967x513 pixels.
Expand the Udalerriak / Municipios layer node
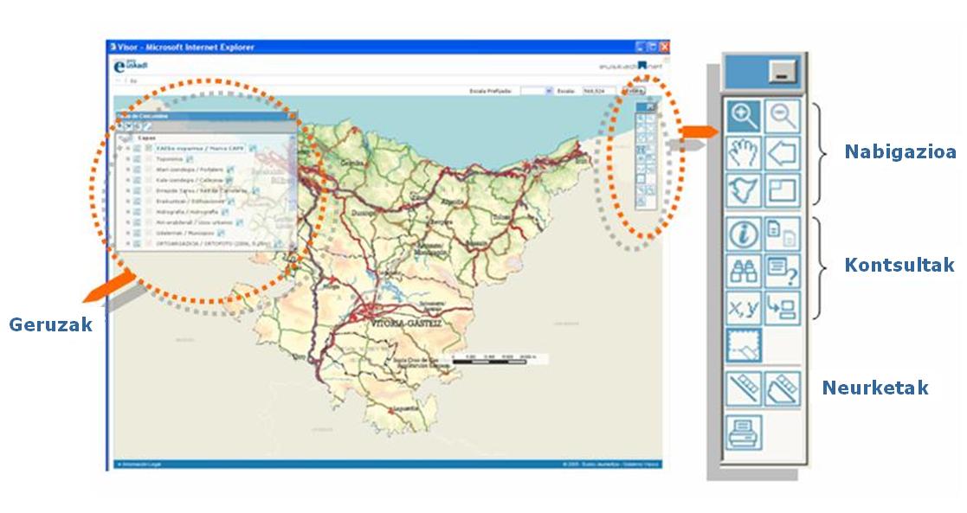pos(127,233)
